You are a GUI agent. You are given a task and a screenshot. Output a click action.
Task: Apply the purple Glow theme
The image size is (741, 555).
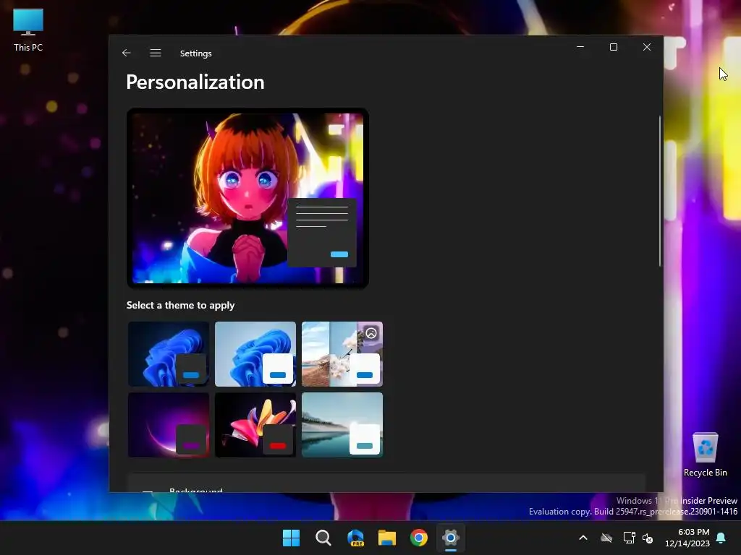tap(168, 425)
